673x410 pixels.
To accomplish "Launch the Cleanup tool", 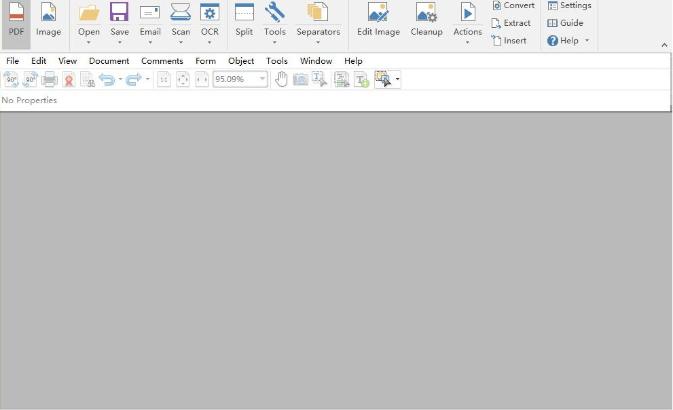I will [426, 19].
